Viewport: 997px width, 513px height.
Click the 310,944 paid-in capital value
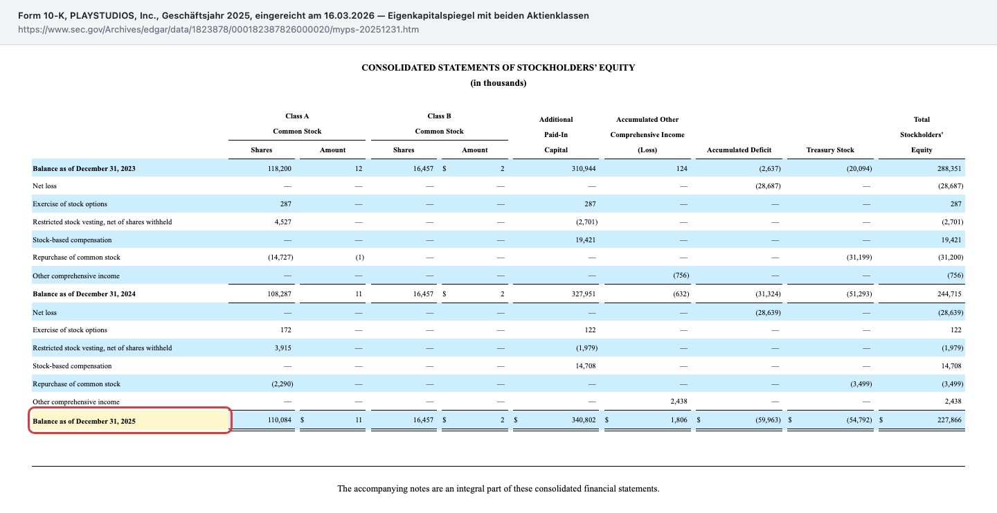(585, 168)
